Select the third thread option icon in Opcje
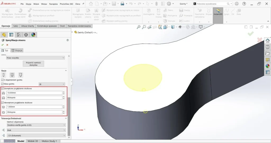 pos(21,75)
